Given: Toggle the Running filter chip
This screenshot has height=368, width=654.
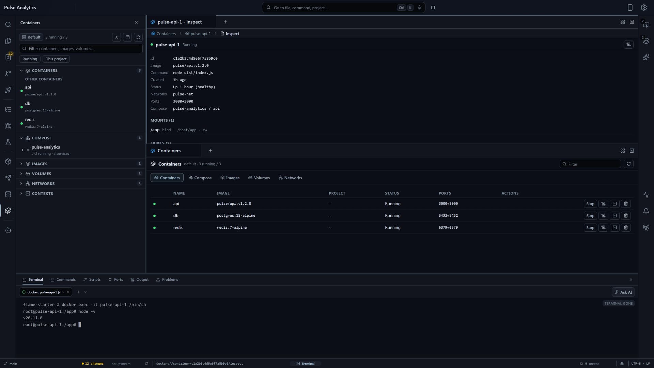Looking at the screenshot, I should coord(30,59).
